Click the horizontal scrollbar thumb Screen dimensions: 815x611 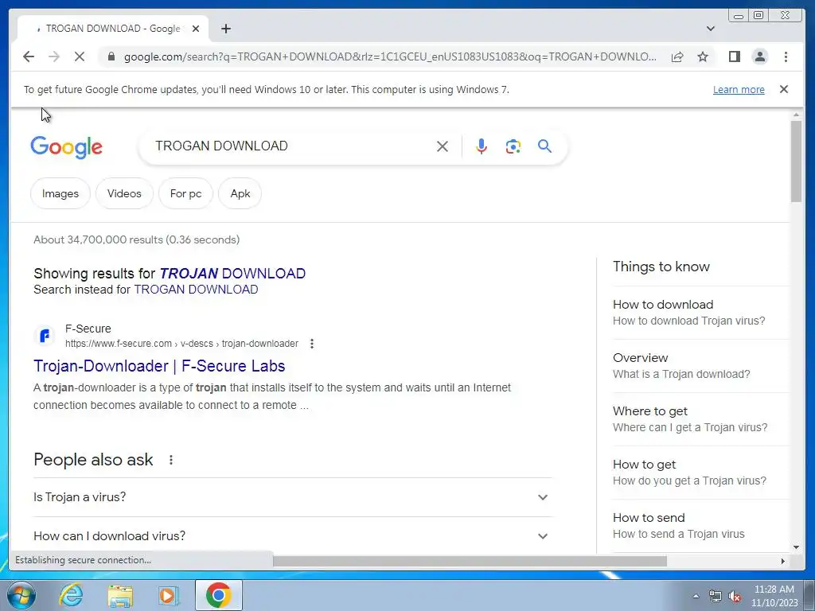coord(470,561)
